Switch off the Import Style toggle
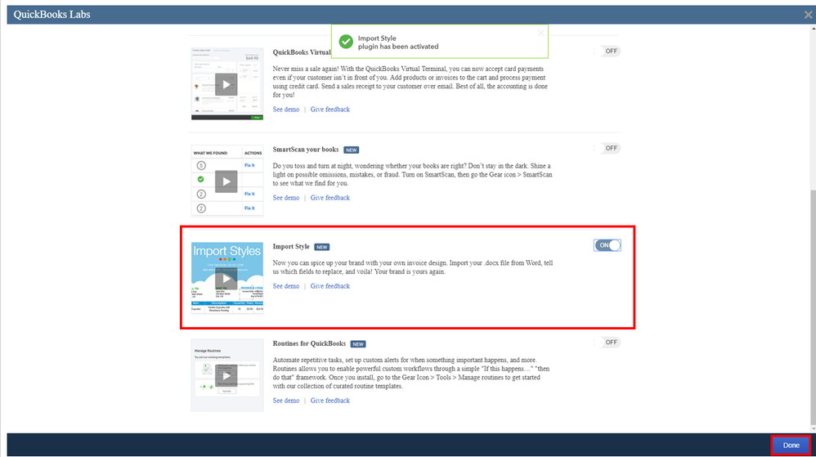 tap(608, 245)
